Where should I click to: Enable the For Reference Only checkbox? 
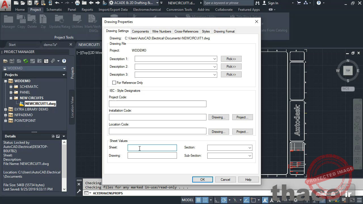114,83
